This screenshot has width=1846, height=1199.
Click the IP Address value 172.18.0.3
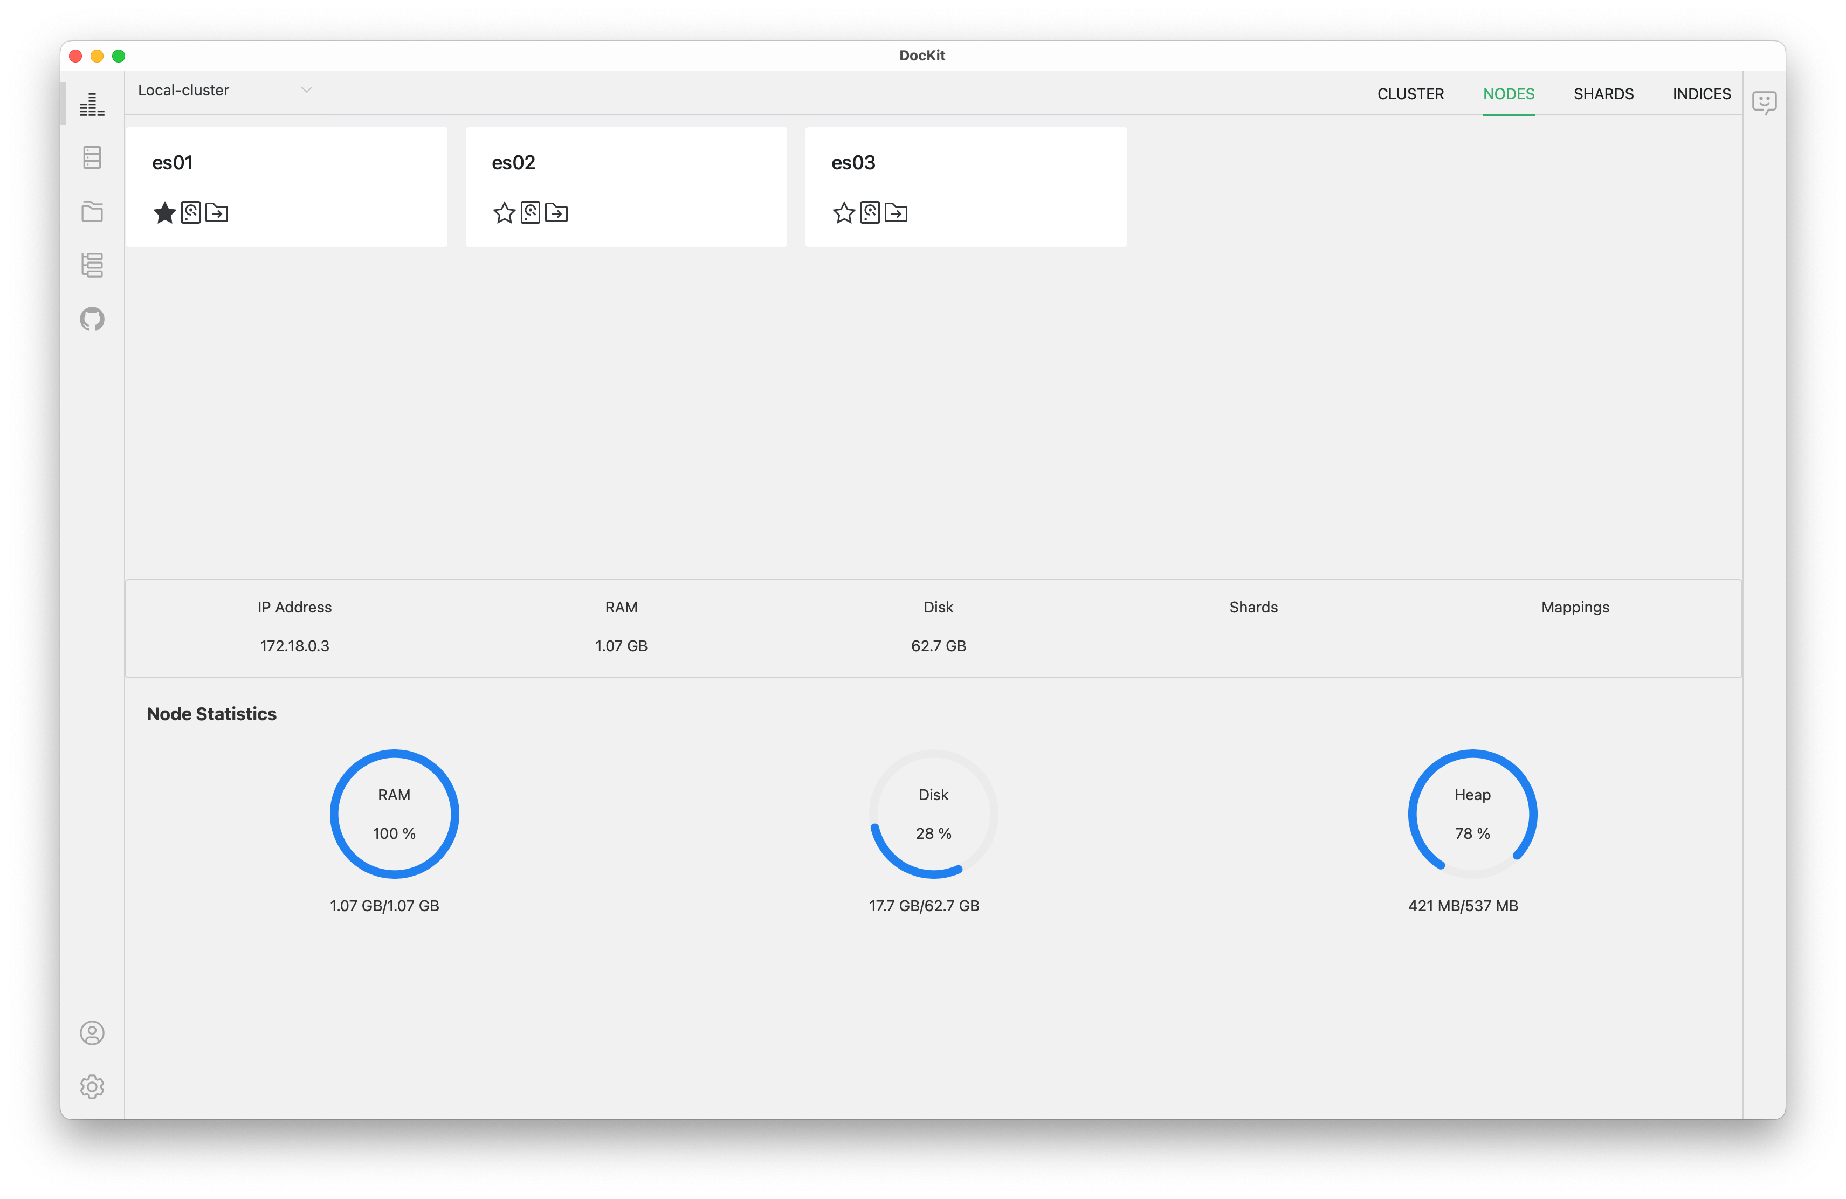click(294, 645)
